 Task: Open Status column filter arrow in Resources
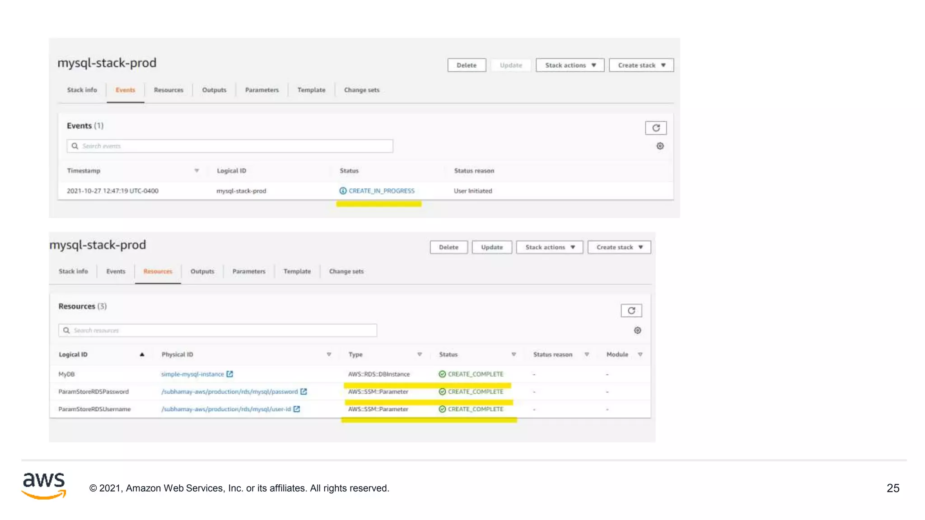click(514, 354)
